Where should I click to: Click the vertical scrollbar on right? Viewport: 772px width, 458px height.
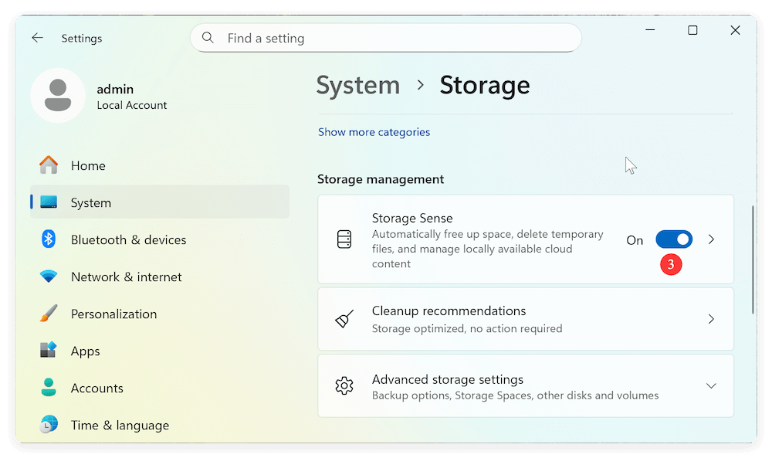click(x=753, y=260)
